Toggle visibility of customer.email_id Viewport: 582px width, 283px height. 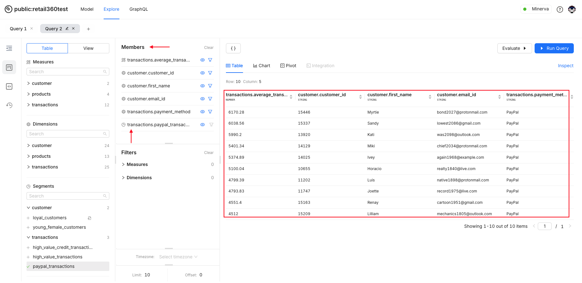tap(203, 99)
